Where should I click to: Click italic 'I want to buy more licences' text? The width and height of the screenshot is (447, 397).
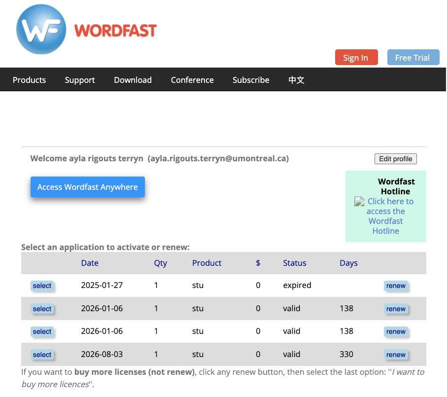(x=223, y=378)
